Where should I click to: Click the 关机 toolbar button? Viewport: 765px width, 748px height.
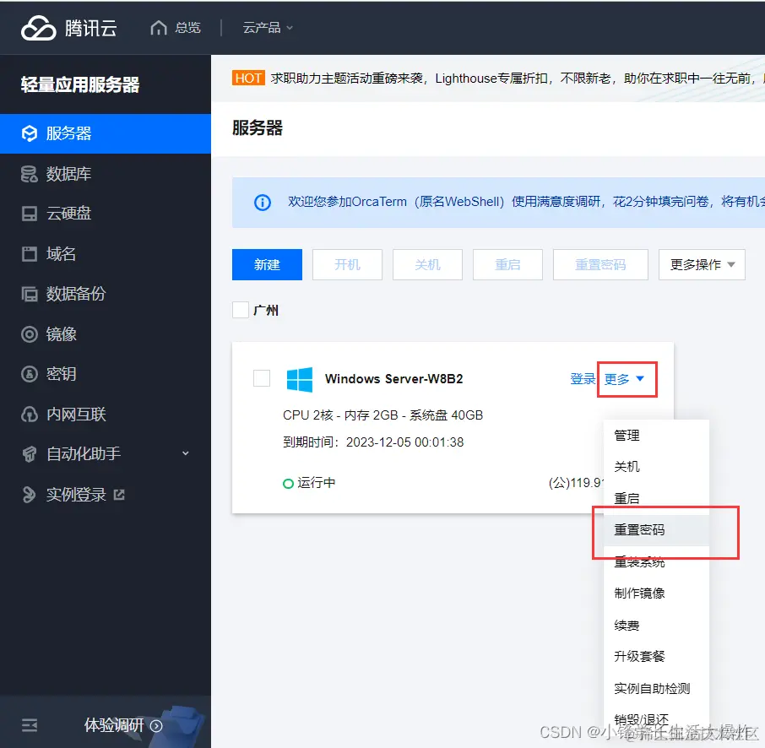[x=427, y=264]
